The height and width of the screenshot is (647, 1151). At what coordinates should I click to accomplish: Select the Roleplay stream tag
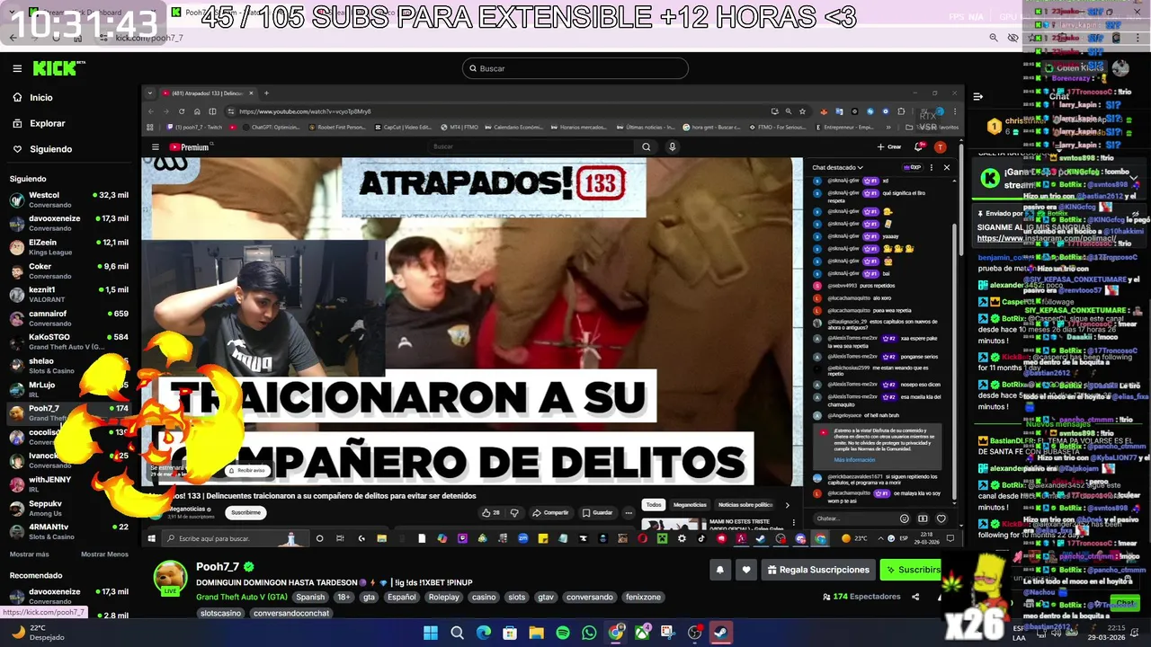click(x=443, y=597)
